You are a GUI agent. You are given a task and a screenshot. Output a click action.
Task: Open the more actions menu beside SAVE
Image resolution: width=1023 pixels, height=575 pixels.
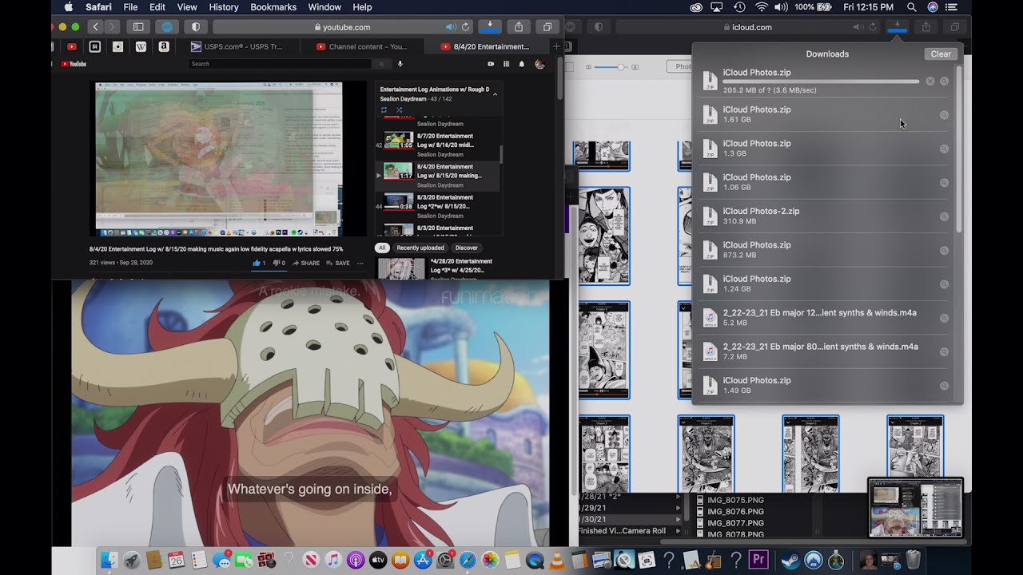[360, 263]
